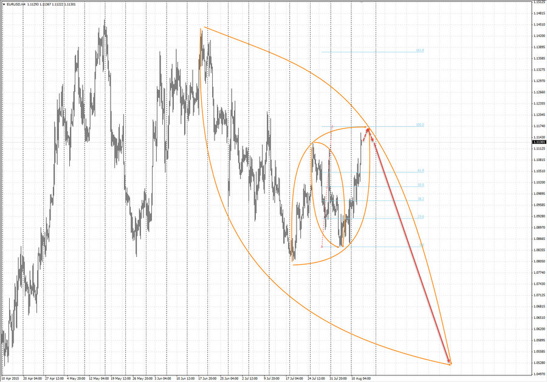Click the 2 Jul 12:00 time label
The image size is (547, 382).
[x=250, y=378]
